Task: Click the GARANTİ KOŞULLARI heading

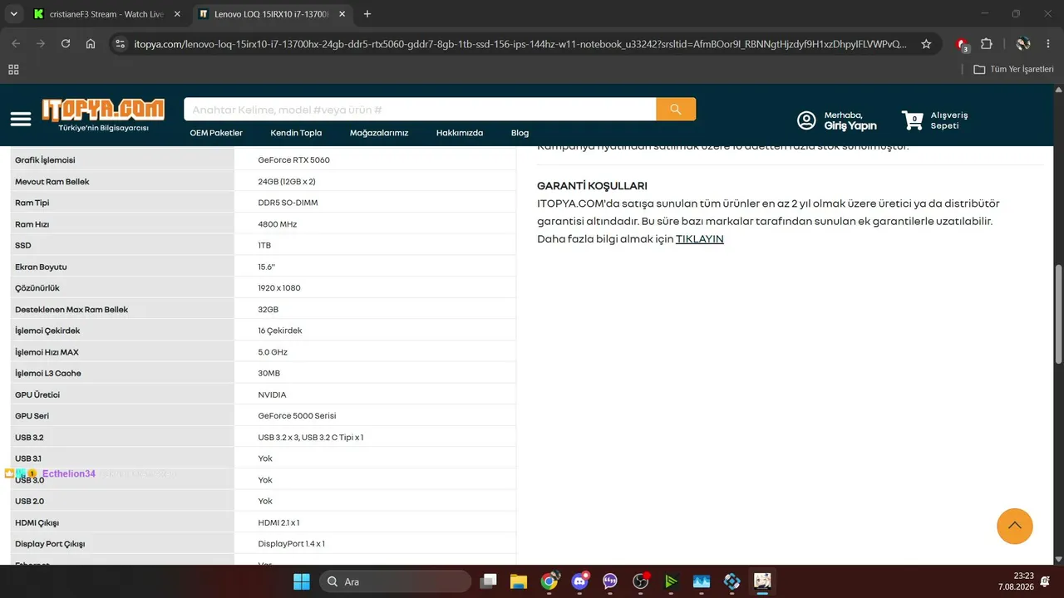Action: (x=592, y=186)
